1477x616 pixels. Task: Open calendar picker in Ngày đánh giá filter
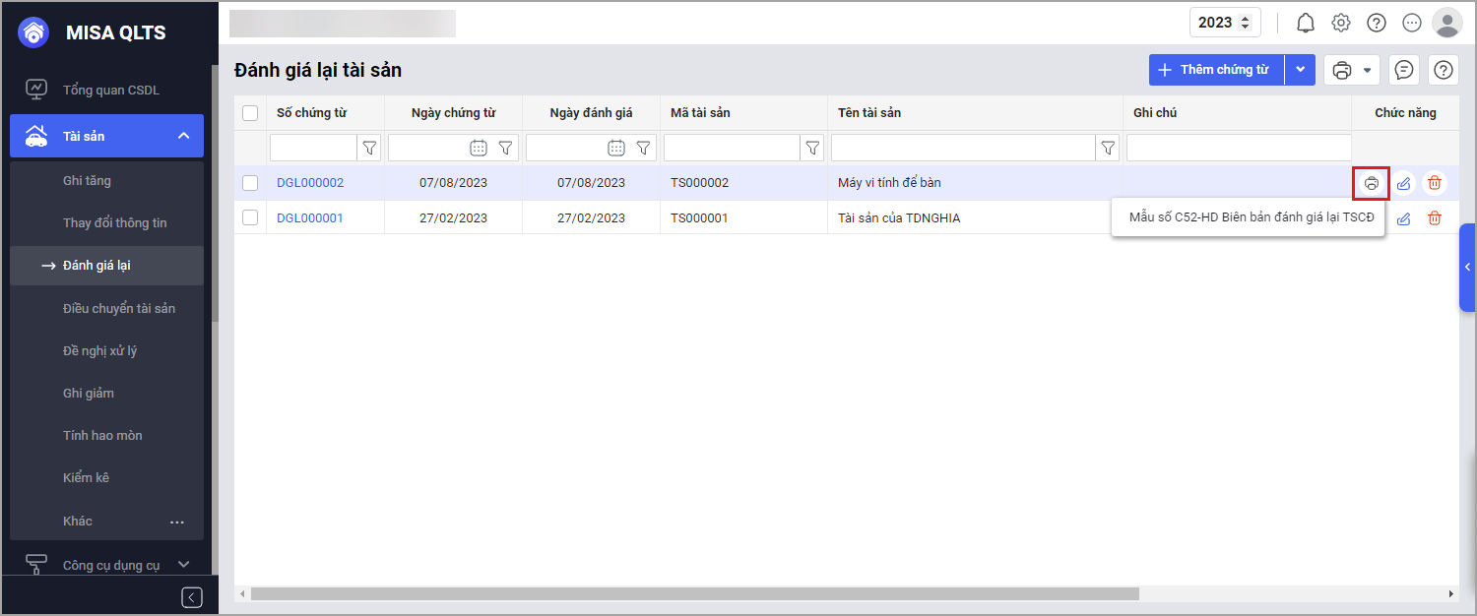[x=616, y=148]
